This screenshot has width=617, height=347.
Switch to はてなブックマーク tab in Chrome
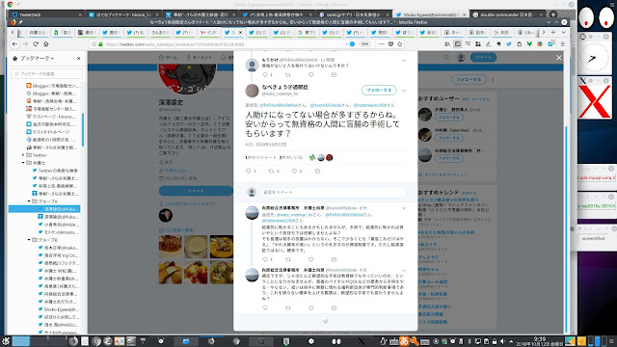122,14
